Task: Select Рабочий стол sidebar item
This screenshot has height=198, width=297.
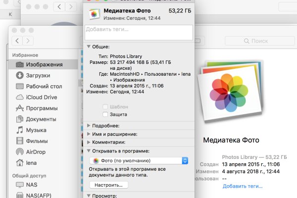Action: tap(44, 86)
